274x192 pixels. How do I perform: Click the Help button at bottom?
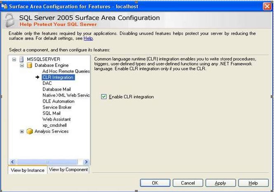(x=253, y=183)
